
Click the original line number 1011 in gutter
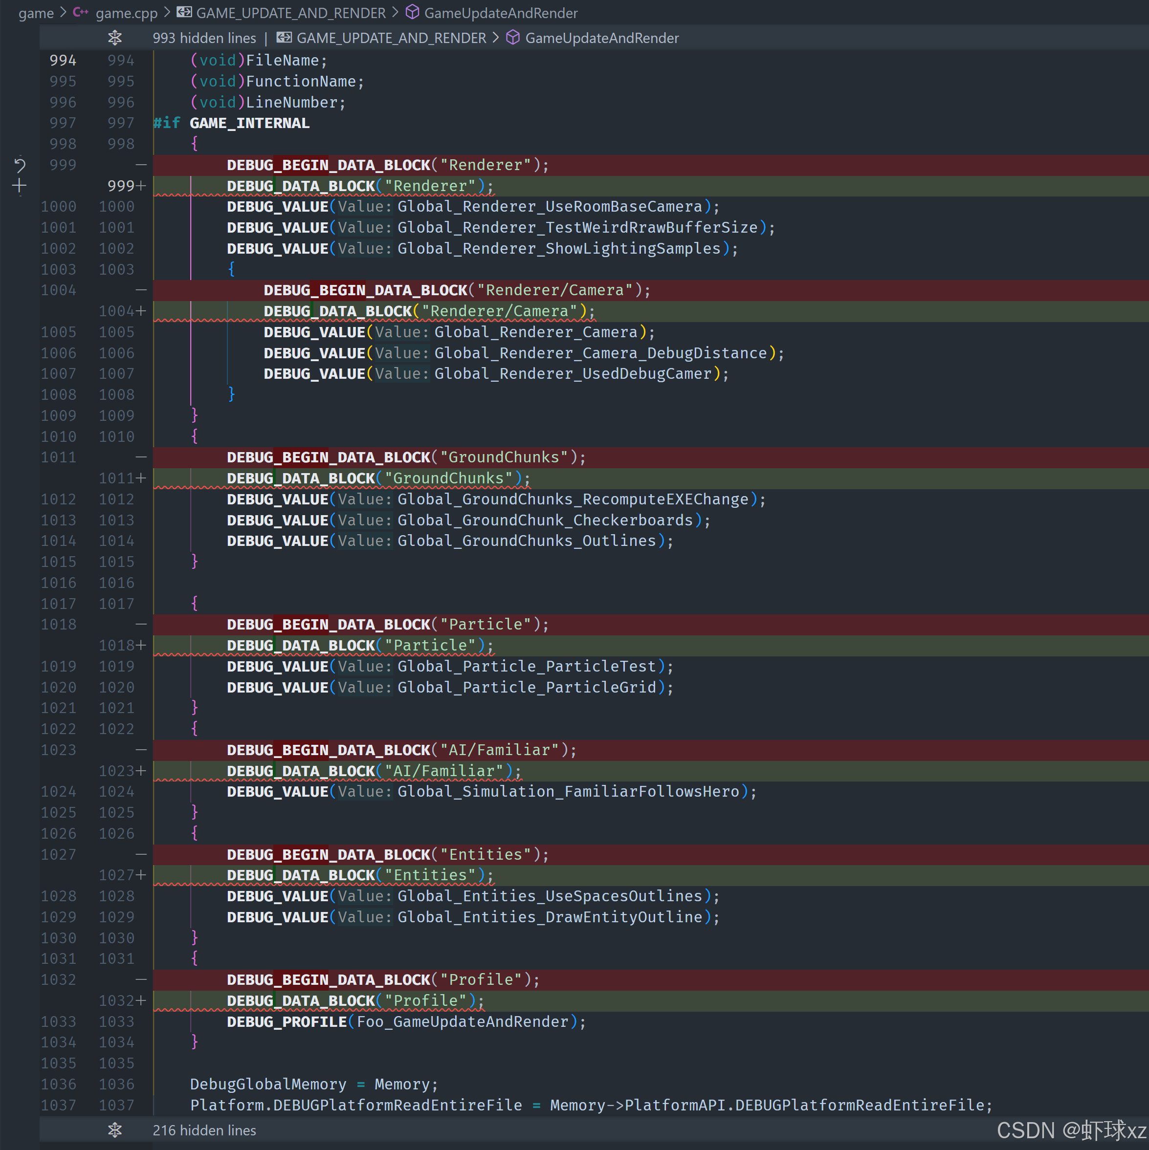point(58,457)
